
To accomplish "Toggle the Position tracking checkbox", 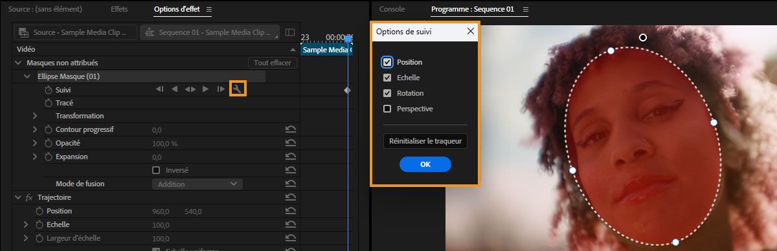I will tap(387, 62).
